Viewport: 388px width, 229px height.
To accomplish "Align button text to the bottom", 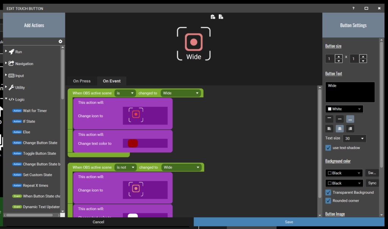I will click(x=350, y=119).
